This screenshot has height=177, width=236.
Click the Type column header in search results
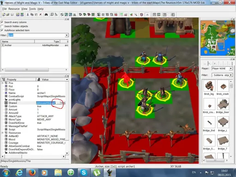coord(47,41)
